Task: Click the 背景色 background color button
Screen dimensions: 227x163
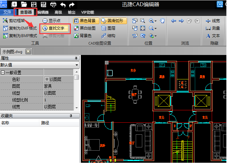Action: click(83, 36)
